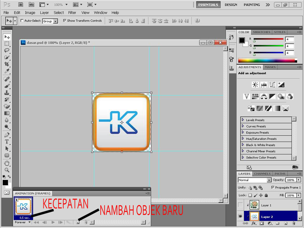Select the Layer 1 thumbnail

(x=254, y=205)
